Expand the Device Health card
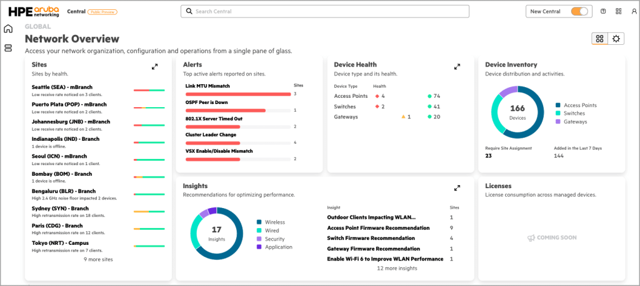Viewport: 640px width, 286px height. click(457, 67)
